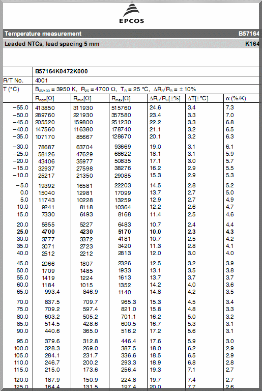Click the 100.0 temperature row label
Image resolution: width=262 pixels, height=391 pixels.
coord(21,348)
